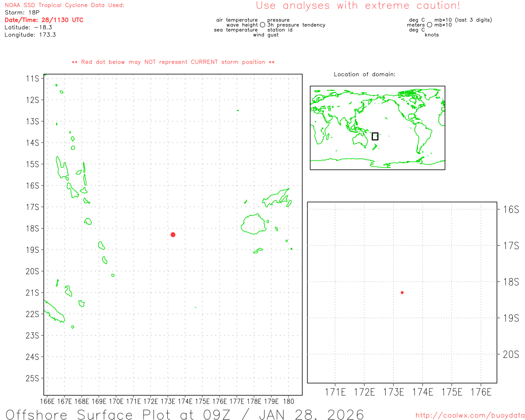
Task: Click the Date/Time 28/1130 UTC text
Action: tap(44, 20)
